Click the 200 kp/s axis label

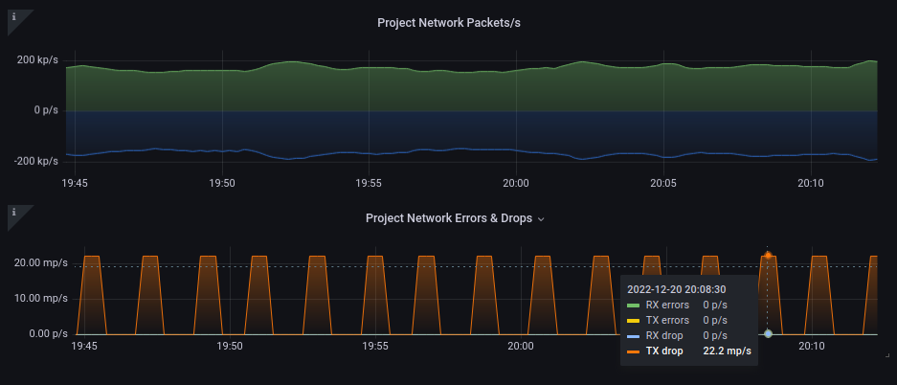pos(38,60)
